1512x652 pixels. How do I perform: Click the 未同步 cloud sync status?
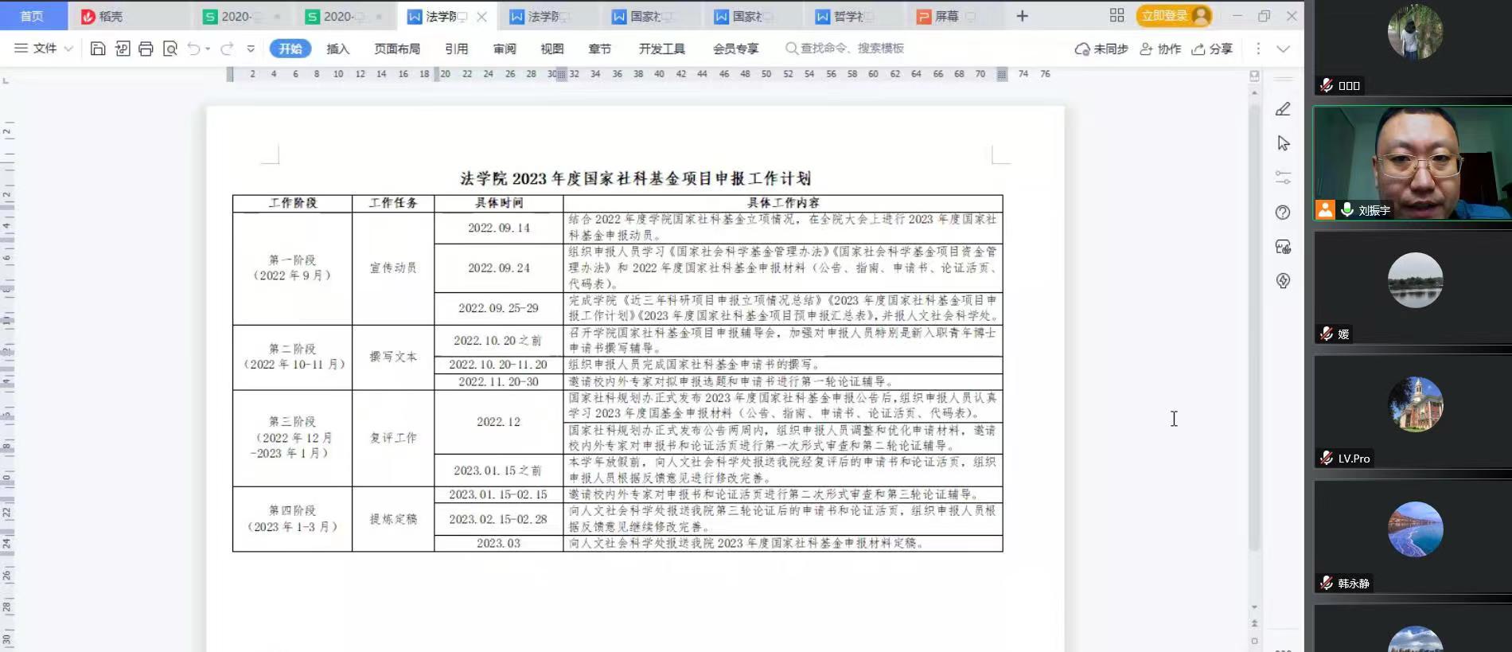(1101, 49)
